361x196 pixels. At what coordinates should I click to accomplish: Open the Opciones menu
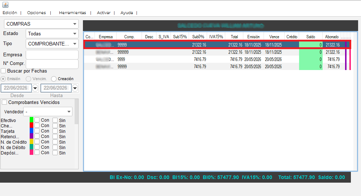click(x=36, y=13)
